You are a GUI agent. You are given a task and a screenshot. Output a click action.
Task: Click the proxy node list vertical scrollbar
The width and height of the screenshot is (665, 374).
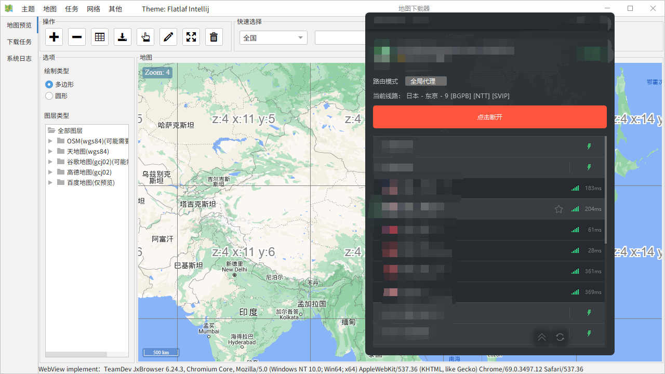(605, 190)
